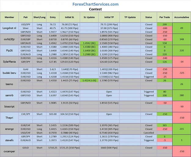Click the 1.4380 (BE) SL Update cell
The height and width of the screenshot is (157, 191).
pos(89,47)
